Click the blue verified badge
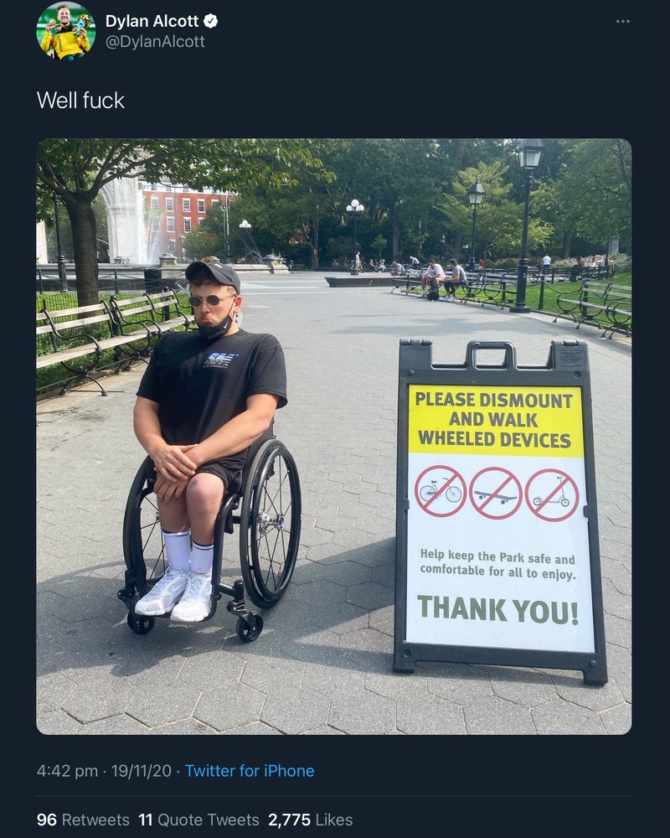This screenshot has height=838, width=670. [211, 21]
